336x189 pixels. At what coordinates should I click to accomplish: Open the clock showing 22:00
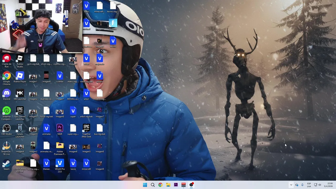[329, 185]
